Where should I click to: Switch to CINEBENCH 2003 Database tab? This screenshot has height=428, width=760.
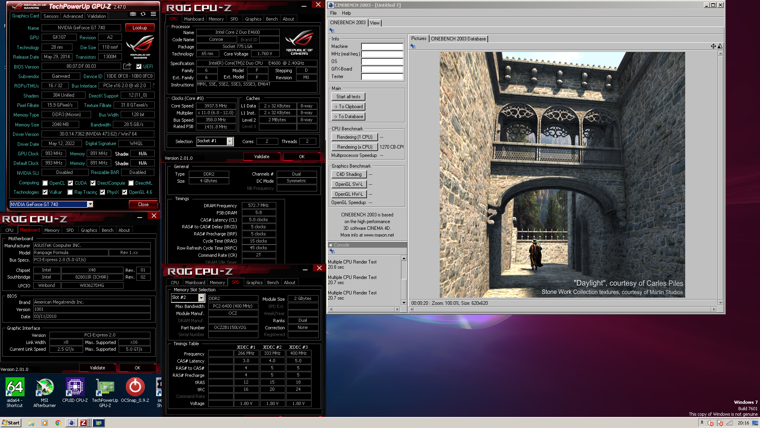click(x=458, y=39)
